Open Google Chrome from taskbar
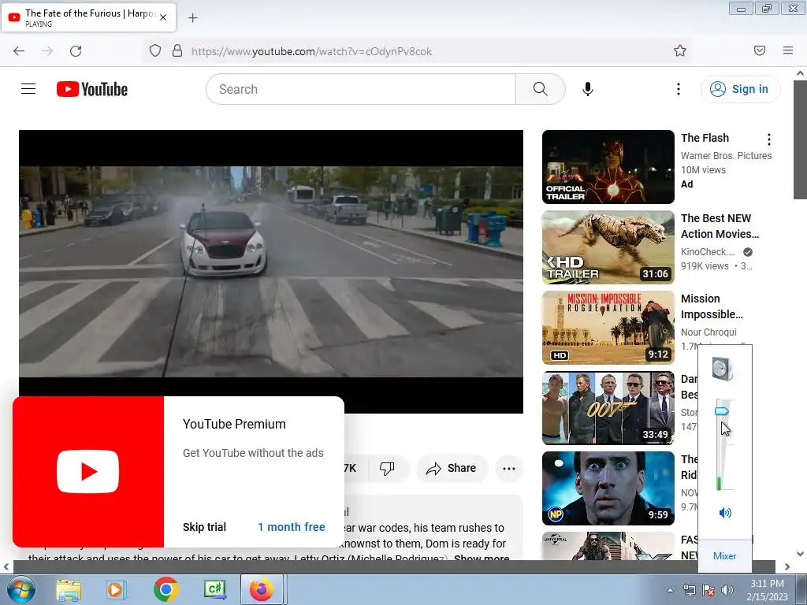 click(165, 589)
